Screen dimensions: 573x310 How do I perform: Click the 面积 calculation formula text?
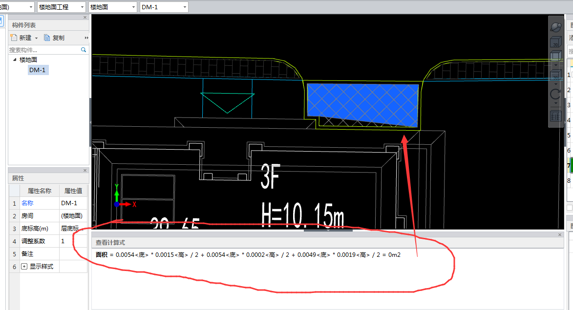(x=248, y=255)
